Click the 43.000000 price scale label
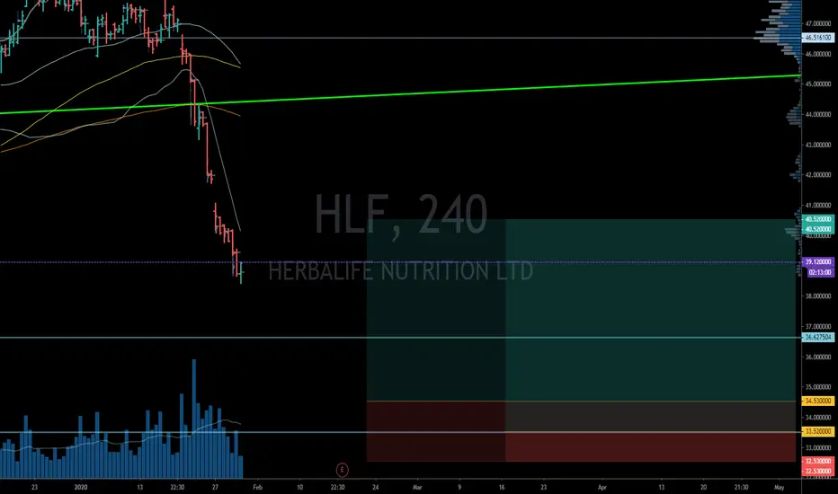The height and width of the screenshot is (494, 838). click(818, 145)
